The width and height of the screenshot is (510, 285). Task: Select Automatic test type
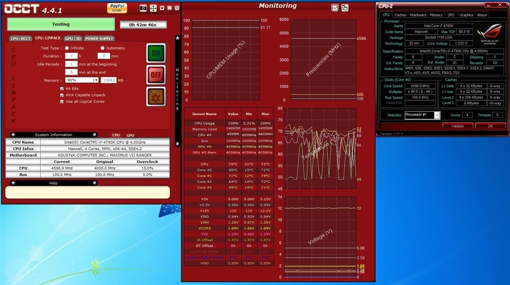103,48
